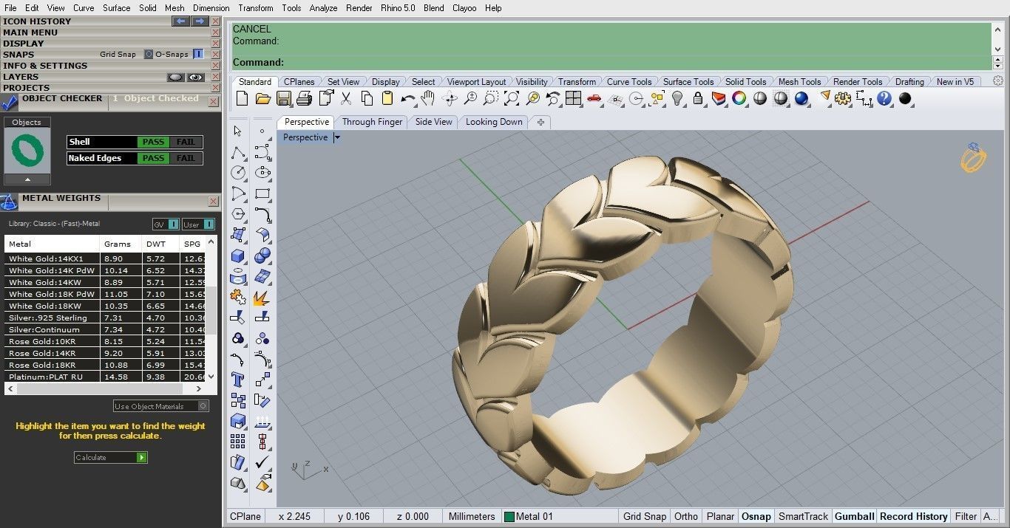Click the Help question mark icon

click(884, 98)
